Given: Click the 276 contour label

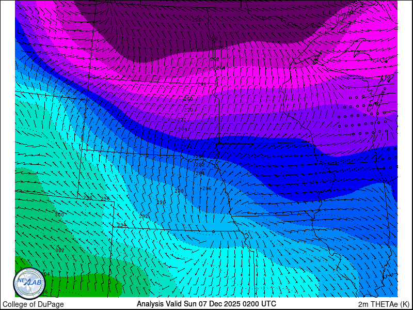Looking at the screenshot, I should click(x=185, y=138).
